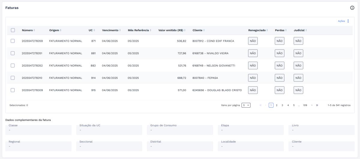Viewport: 360px width, 159px height.
Task: Click value 688,72 cell
Action: pyautogui.click(x=182, y=78)
